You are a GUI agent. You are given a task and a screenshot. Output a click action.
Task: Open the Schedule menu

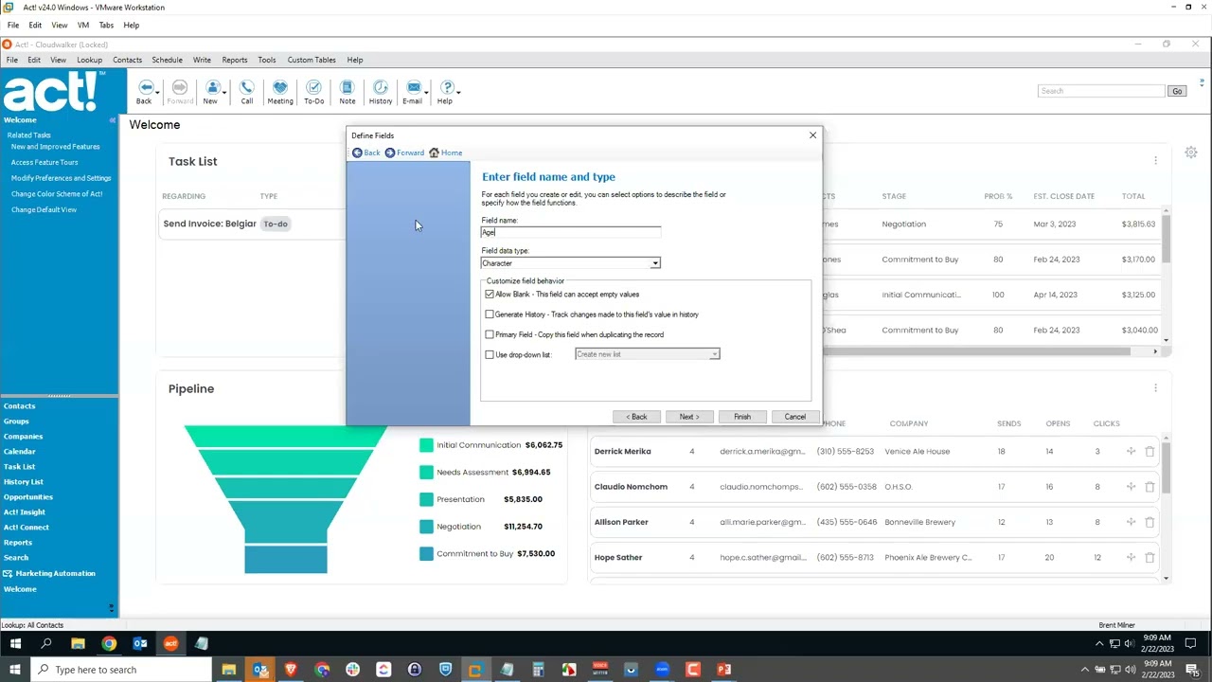pyautogui.click(x=167, y=60)
